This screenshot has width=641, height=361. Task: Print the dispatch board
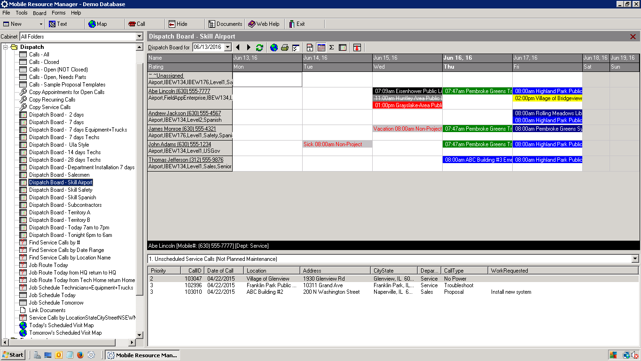(285, 47)
